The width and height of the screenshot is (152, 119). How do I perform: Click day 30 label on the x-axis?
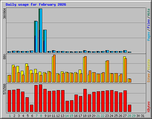point(138,116)
